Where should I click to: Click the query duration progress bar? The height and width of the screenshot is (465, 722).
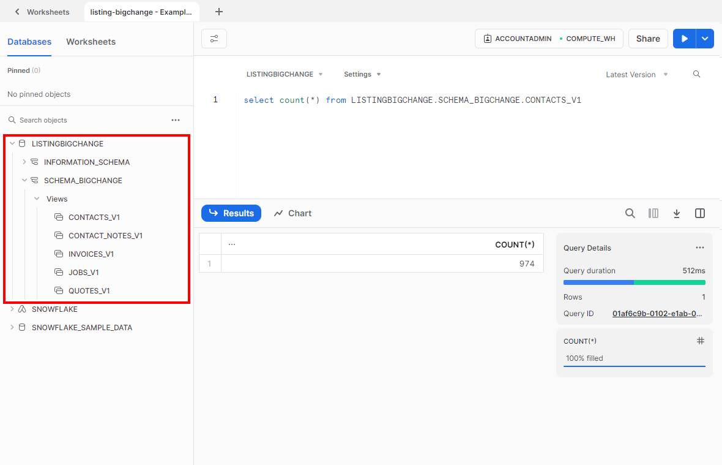pyautogui.click(x=635, y=282)
